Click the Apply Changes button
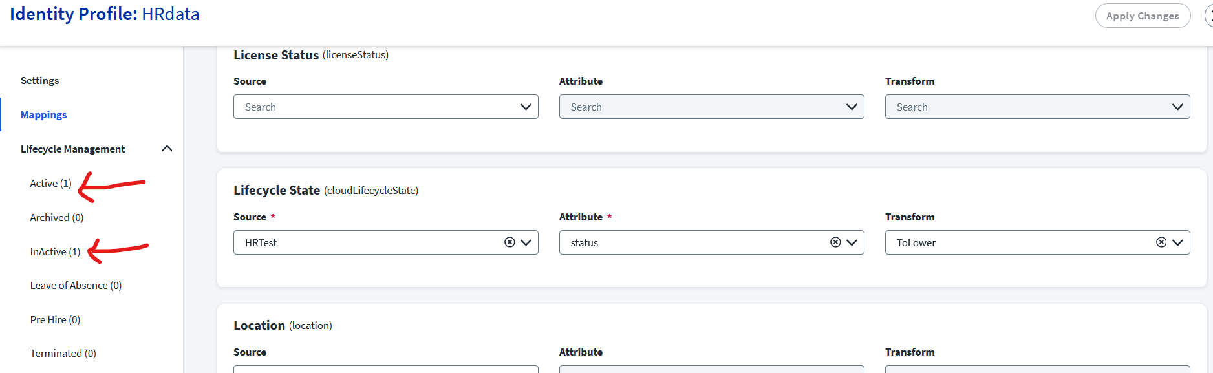1213x373 pixels. pos(1142,16)
